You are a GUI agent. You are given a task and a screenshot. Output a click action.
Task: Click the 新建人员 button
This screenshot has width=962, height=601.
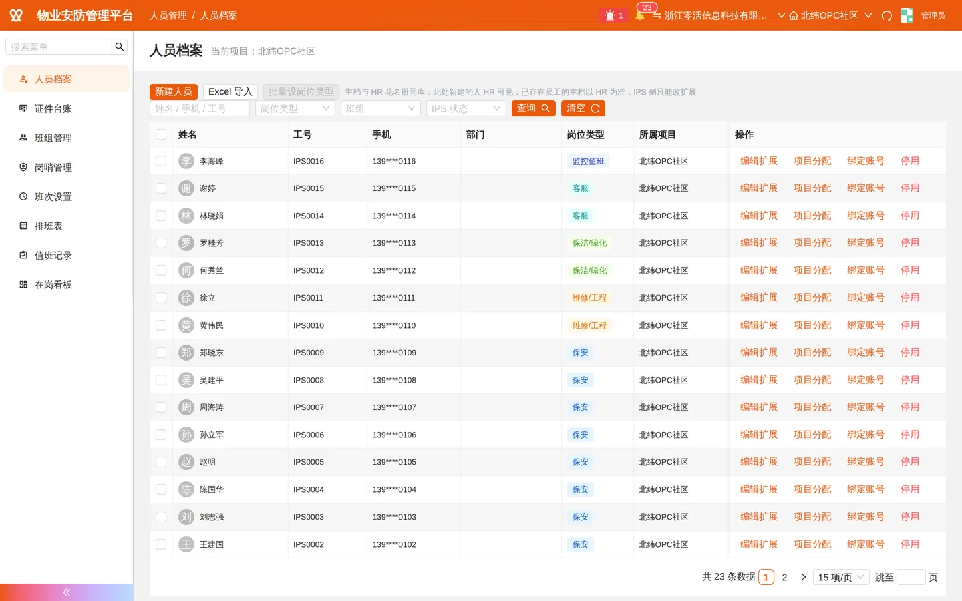tap(174, 91)
